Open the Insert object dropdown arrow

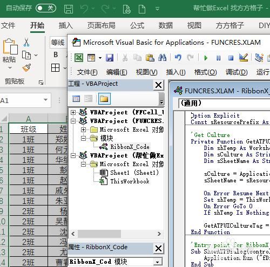pyautogui.click(x=100, y=58)
